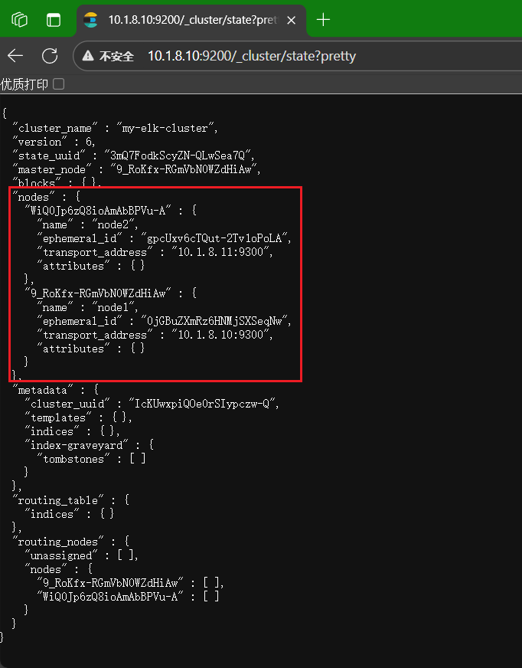Open the tab actions menu icon
Screen dimensions: 522x668
pos(54,20)
